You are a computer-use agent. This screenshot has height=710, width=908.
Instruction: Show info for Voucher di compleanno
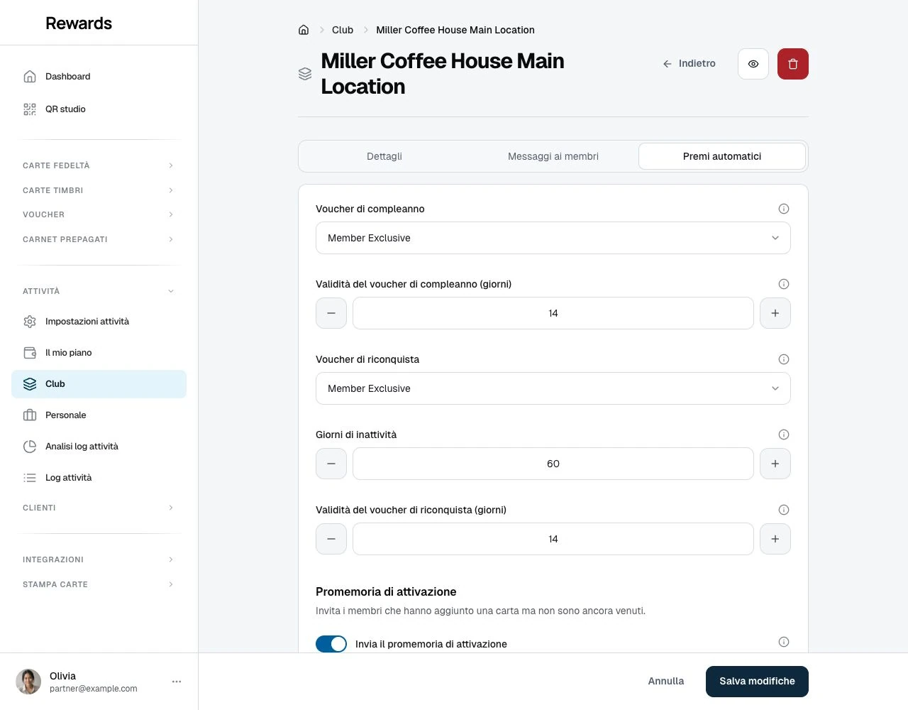tap(784, 209)
